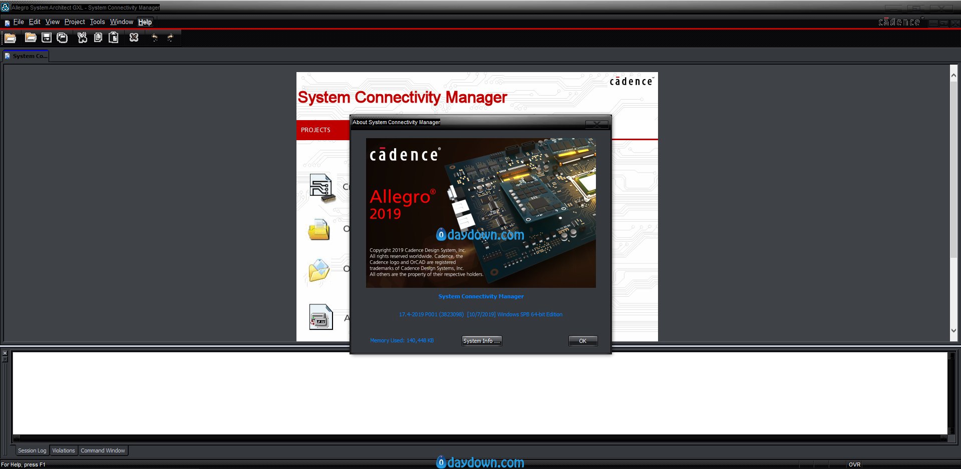Click OK in the About dialog
Screen dimensions: 961x469
[583, 341]
